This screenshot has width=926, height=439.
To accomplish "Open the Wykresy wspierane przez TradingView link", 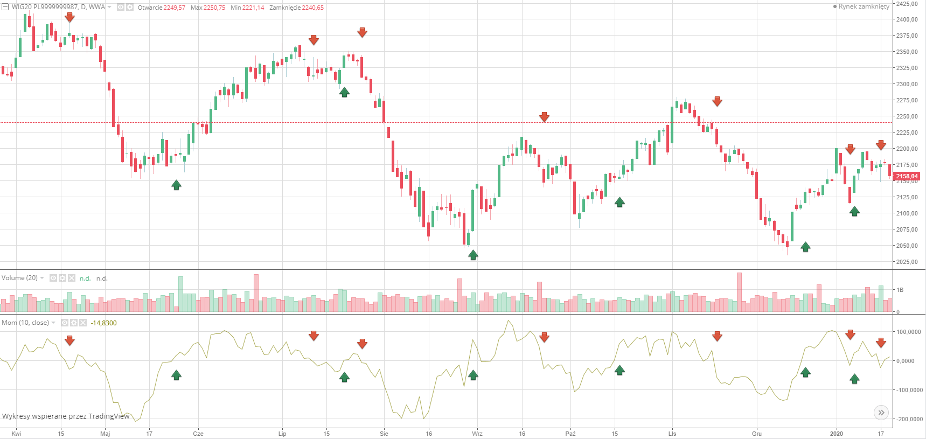I will click(x=66, y=416).
